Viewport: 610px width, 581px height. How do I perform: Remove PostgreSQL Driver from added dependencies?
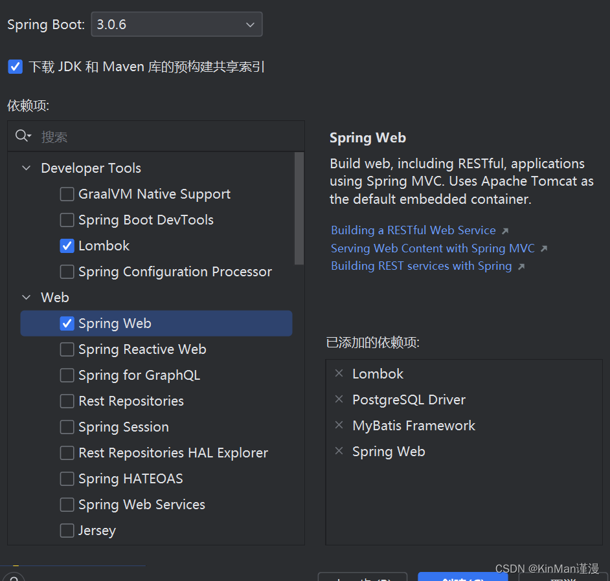tap(339, 399)
